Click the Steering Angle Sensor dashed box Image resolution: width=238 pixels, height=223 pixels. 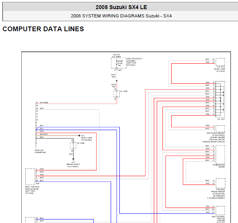pyautogui.click(x=220, y=183)
